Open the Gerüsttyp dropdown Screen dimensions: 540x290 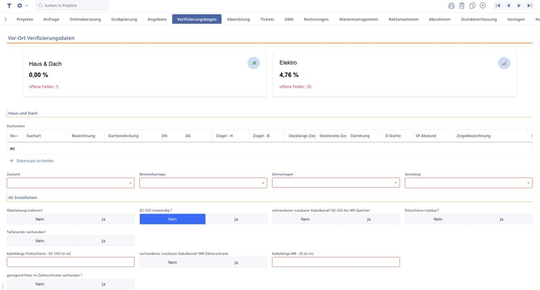pyautogui.click(x=468, y=183)
